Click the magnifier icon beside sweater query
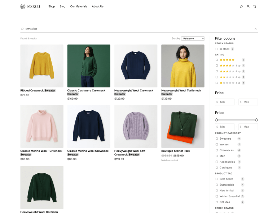Viewport: 277px width, 213px height. [x=22, y=29]
